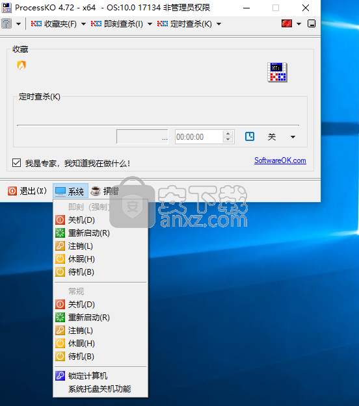Click the large ProcessKO logo icon

point(277,72)
